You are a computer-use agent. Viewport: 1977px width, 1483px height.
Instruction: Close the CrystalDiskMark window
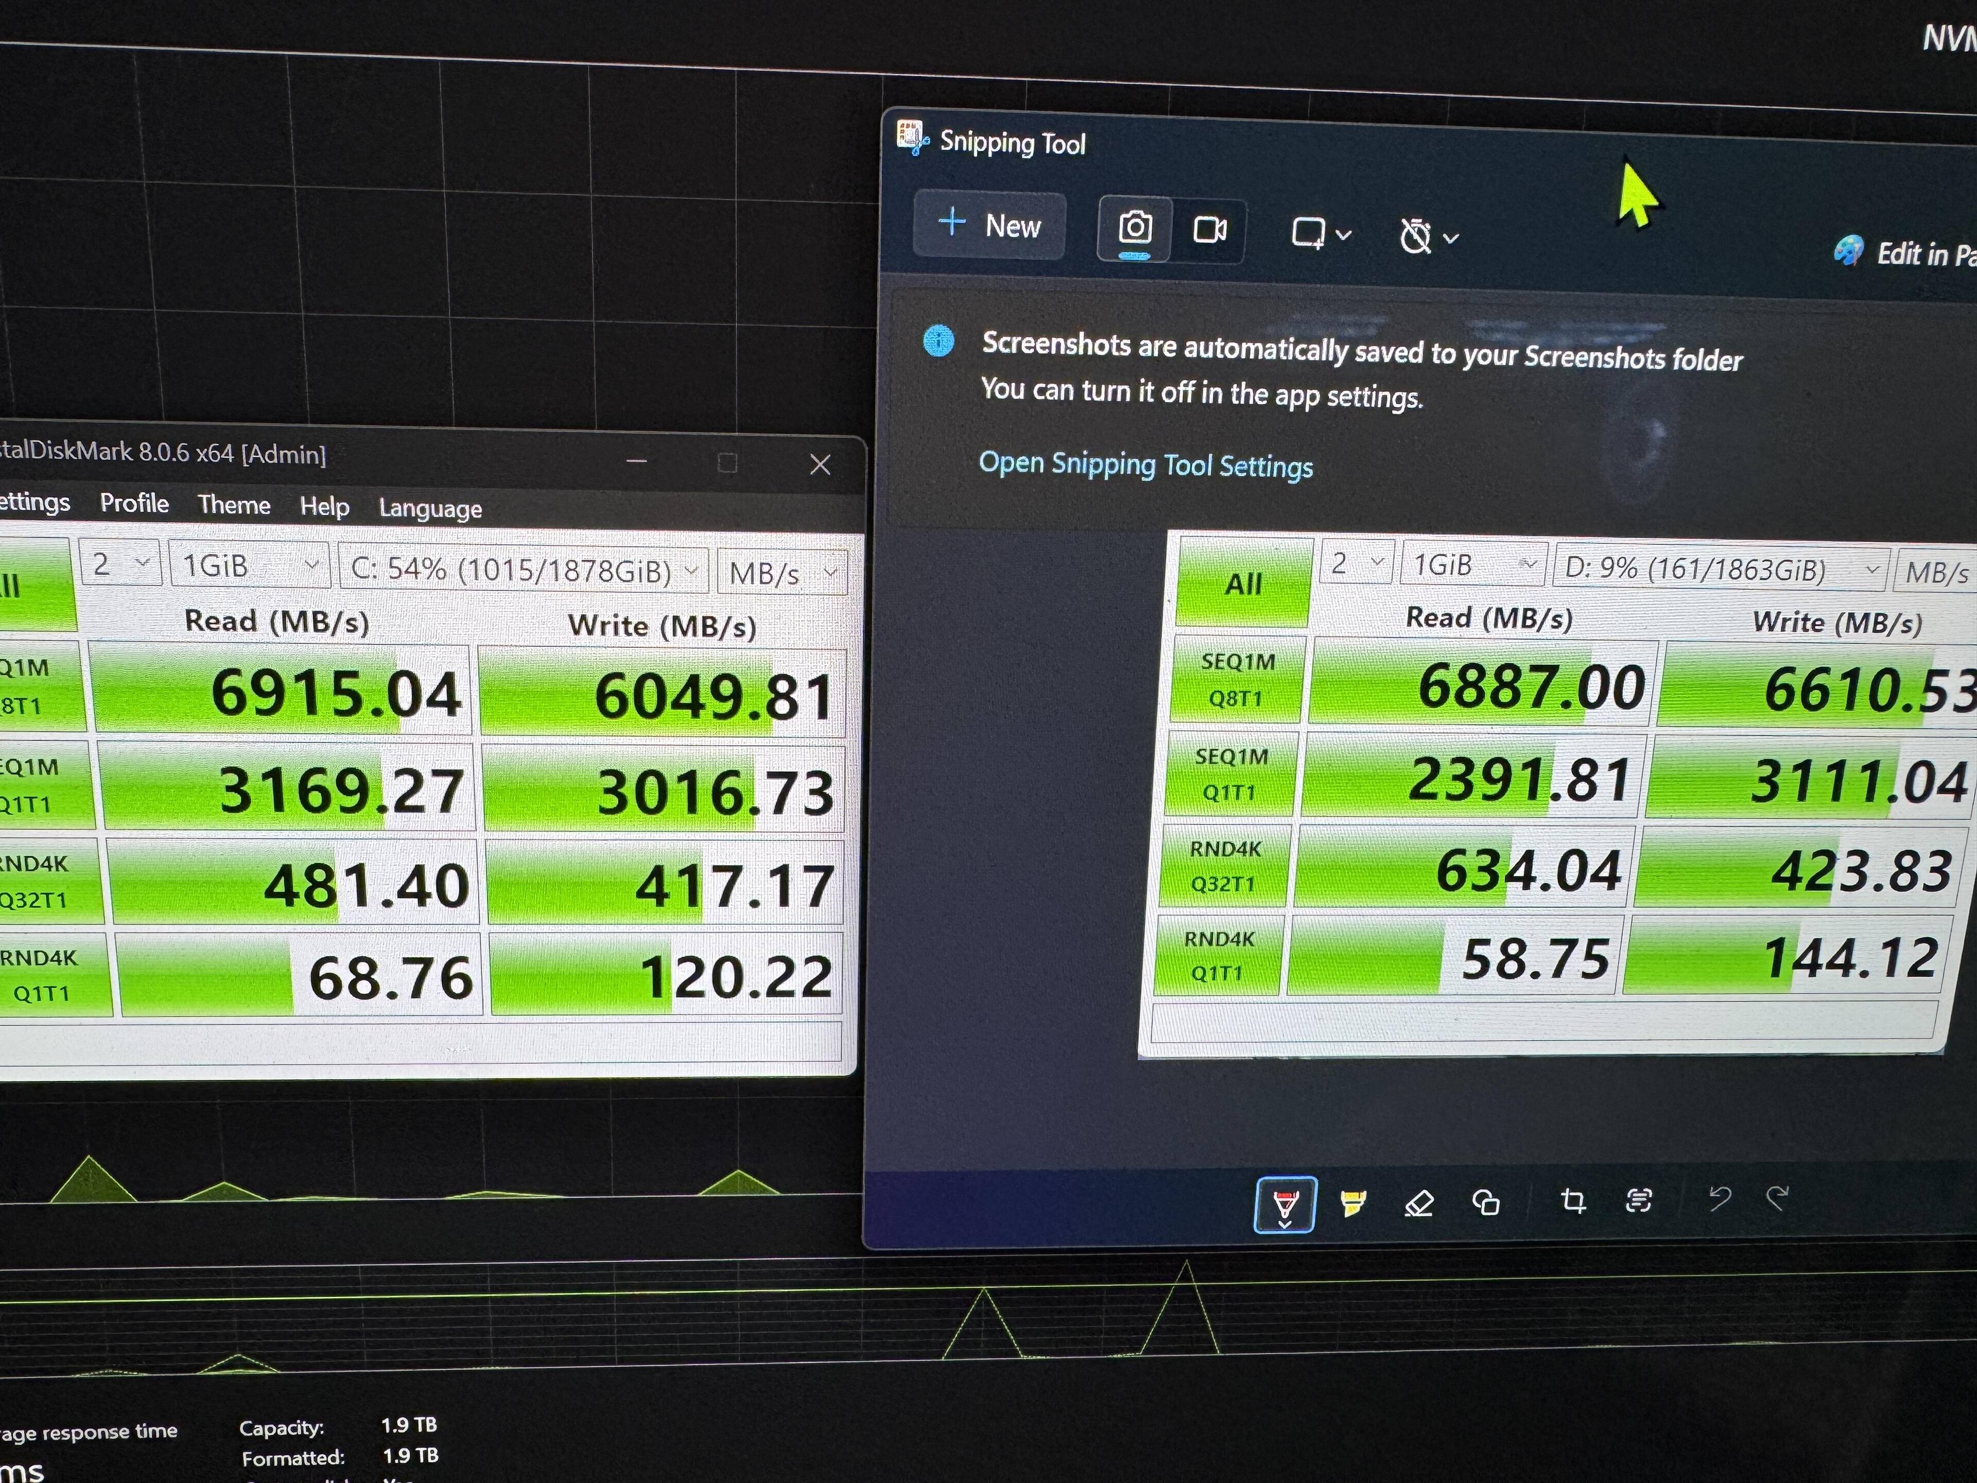coord(820,464)
